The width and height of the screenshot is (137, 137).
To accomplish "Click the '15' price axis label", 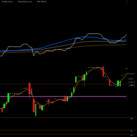I will [x=132, y=131].
